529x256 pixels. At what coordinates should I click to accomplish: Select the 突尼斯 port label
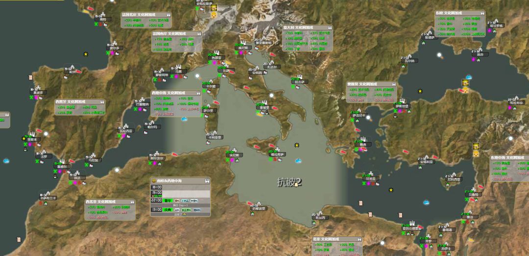[x=234, y=155]
